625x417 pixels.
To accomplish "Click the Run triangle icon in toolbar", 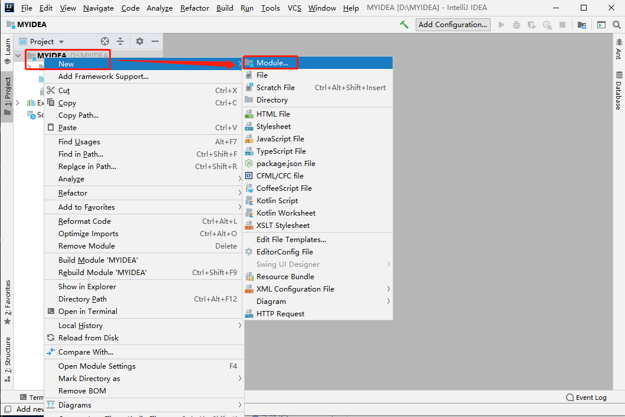I will coord(501,25).
